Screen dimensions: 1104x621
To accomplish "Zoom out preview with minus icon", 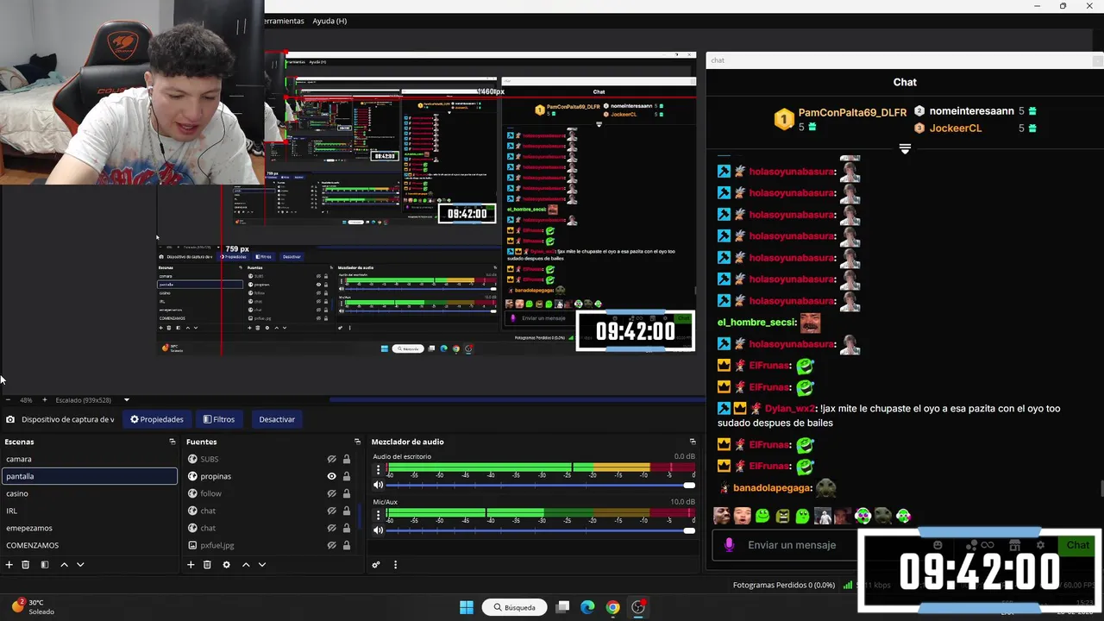I will [x=8, y=400].
